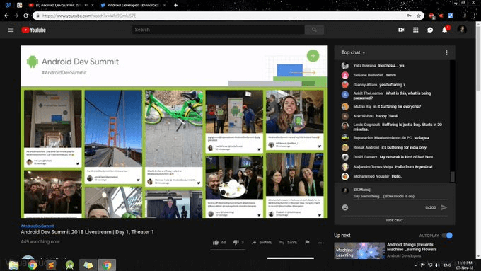
Task: Bookmark this page with star icon
Action: click(x=419, y=16)
